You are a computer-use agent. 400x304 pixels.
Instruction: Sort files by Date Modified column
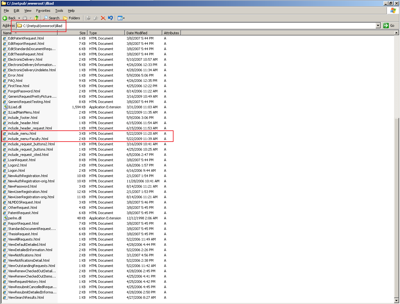pos(143,33)
